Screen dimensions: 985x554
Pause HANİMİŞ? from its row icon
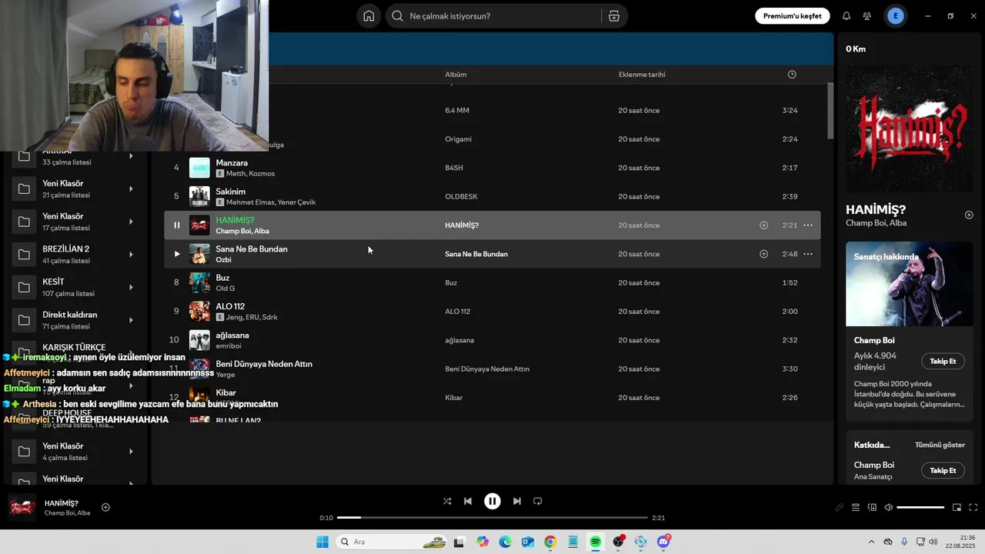[x=176, y=225]
